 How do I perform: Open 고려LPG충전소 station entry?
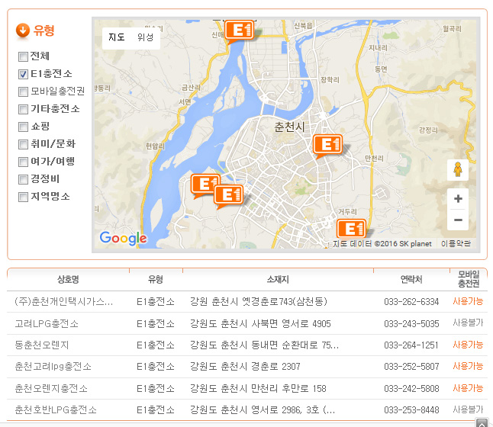coord(47,323)
